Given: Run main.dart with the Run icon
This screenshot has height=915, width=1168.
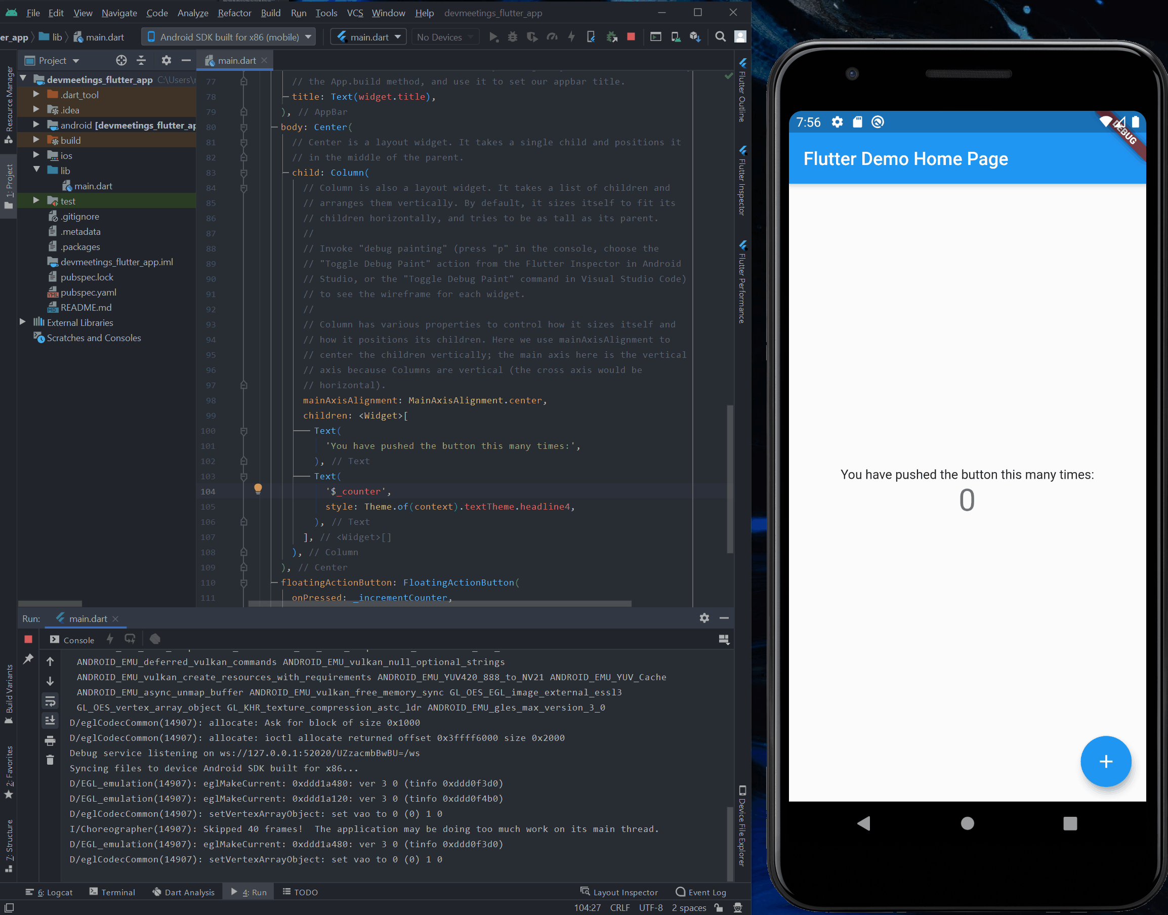Looking at the screenshot, I should tap(493, 37).
